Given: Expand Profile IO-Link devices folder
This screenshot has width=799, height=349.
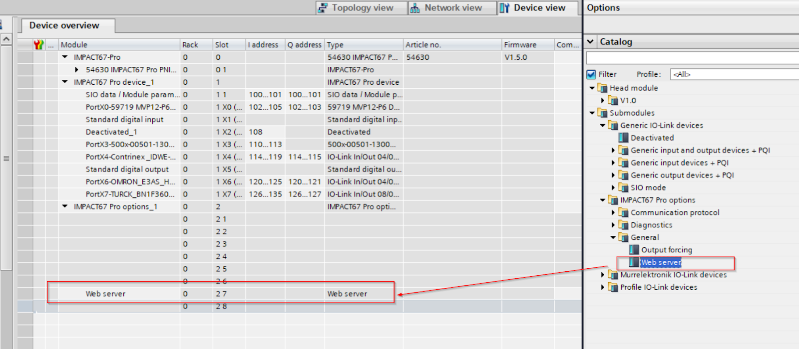Looking at the screenshot, I should 603,288.
